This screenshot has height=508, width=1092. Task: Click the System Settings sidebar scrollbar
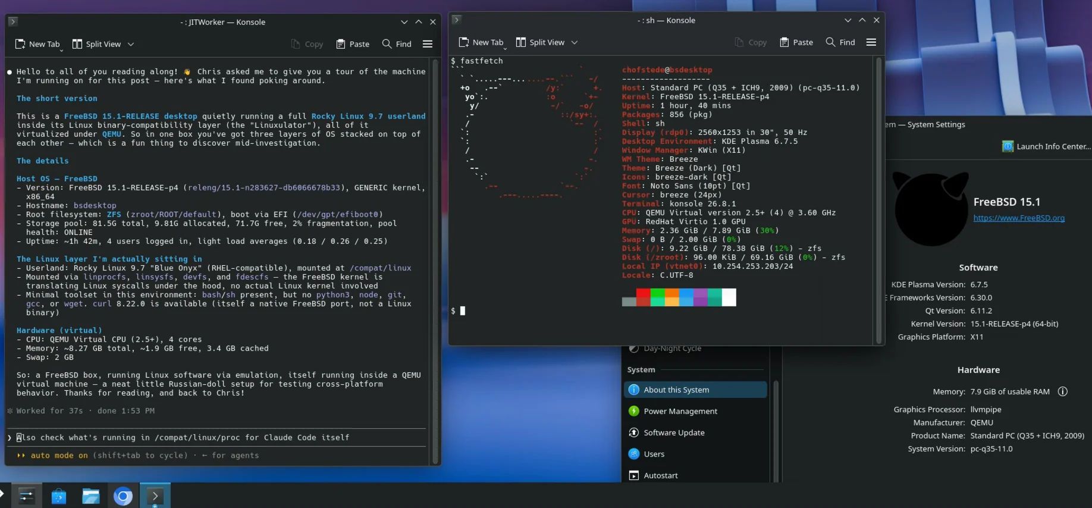(776, 431)
